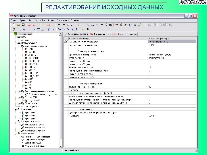Click the °C icon in second toolbar row
The height and width of the screenshot is (155, 207).
pos(49,29)
